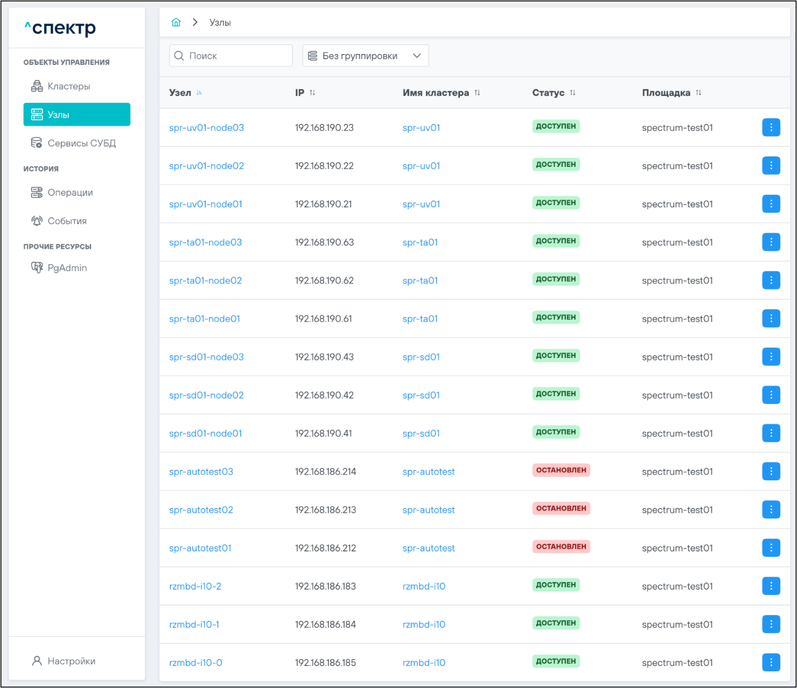Screen dimensions: 797x688
Task: Sort by Площадка column arrows icon
Action: click(x=698, y=93)
